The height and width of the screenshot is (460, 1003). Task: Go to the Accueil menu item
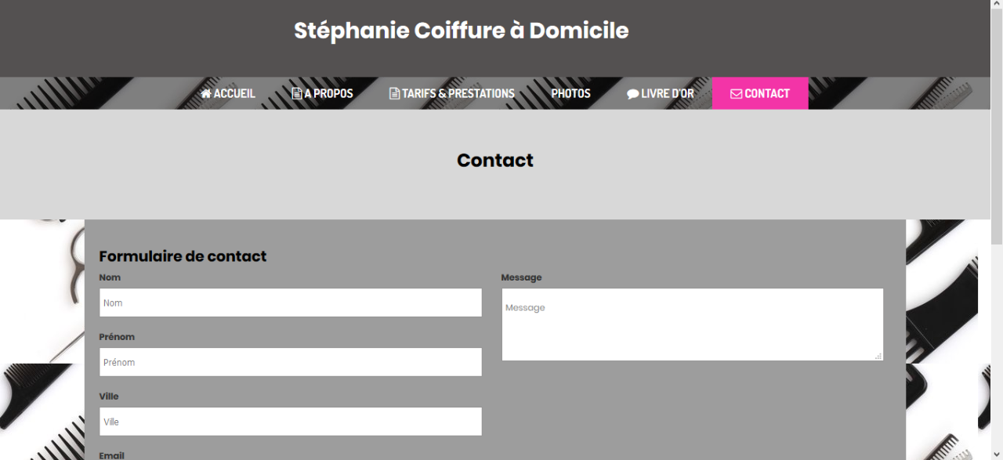(x=228, y=93)
